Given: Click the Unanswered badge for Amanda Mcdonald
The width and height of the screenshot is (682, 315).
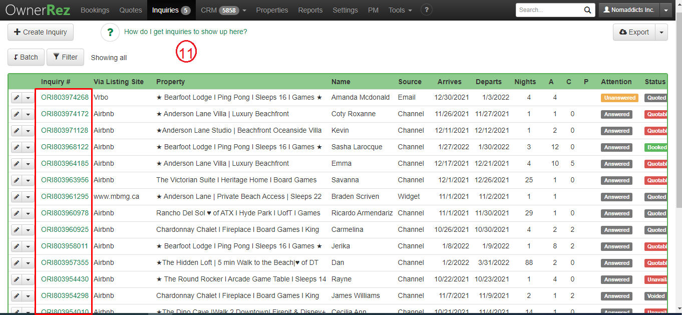Looking at the screenshot, I should click(619, 98).
